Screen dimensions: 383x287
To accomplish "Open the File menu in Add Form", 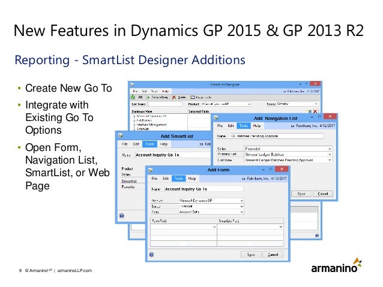I will coord(154,179).
